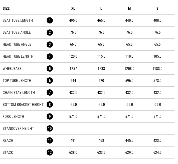Viewport: 178px width, 164px height.
Task: Select the M size column header
Action: click(129, 8)
